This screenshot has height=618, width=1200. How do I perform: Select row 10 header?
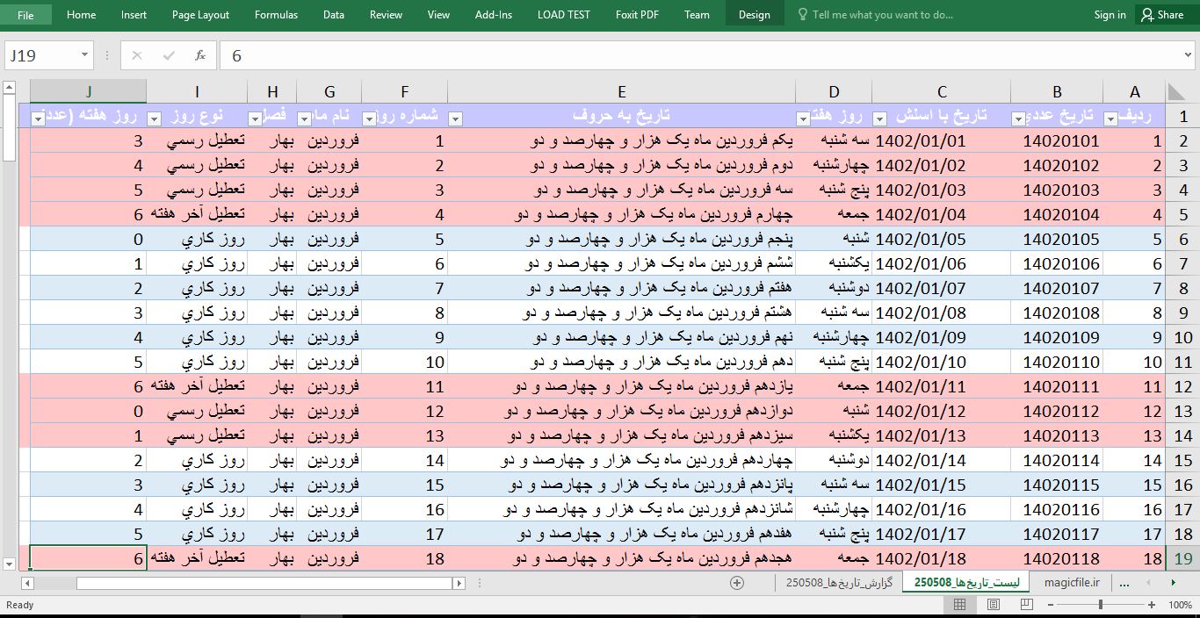1182,337
